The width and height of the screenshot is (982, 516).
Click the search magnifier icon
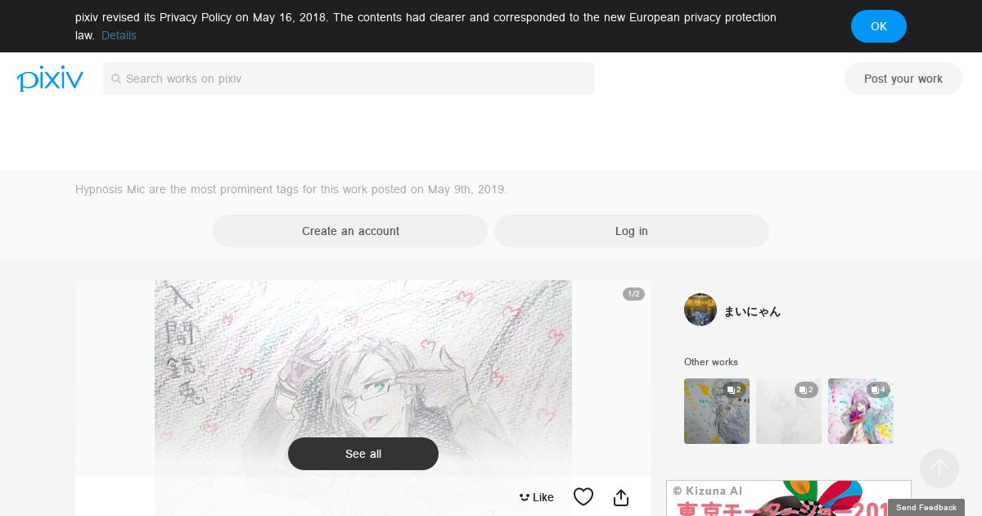116,79
